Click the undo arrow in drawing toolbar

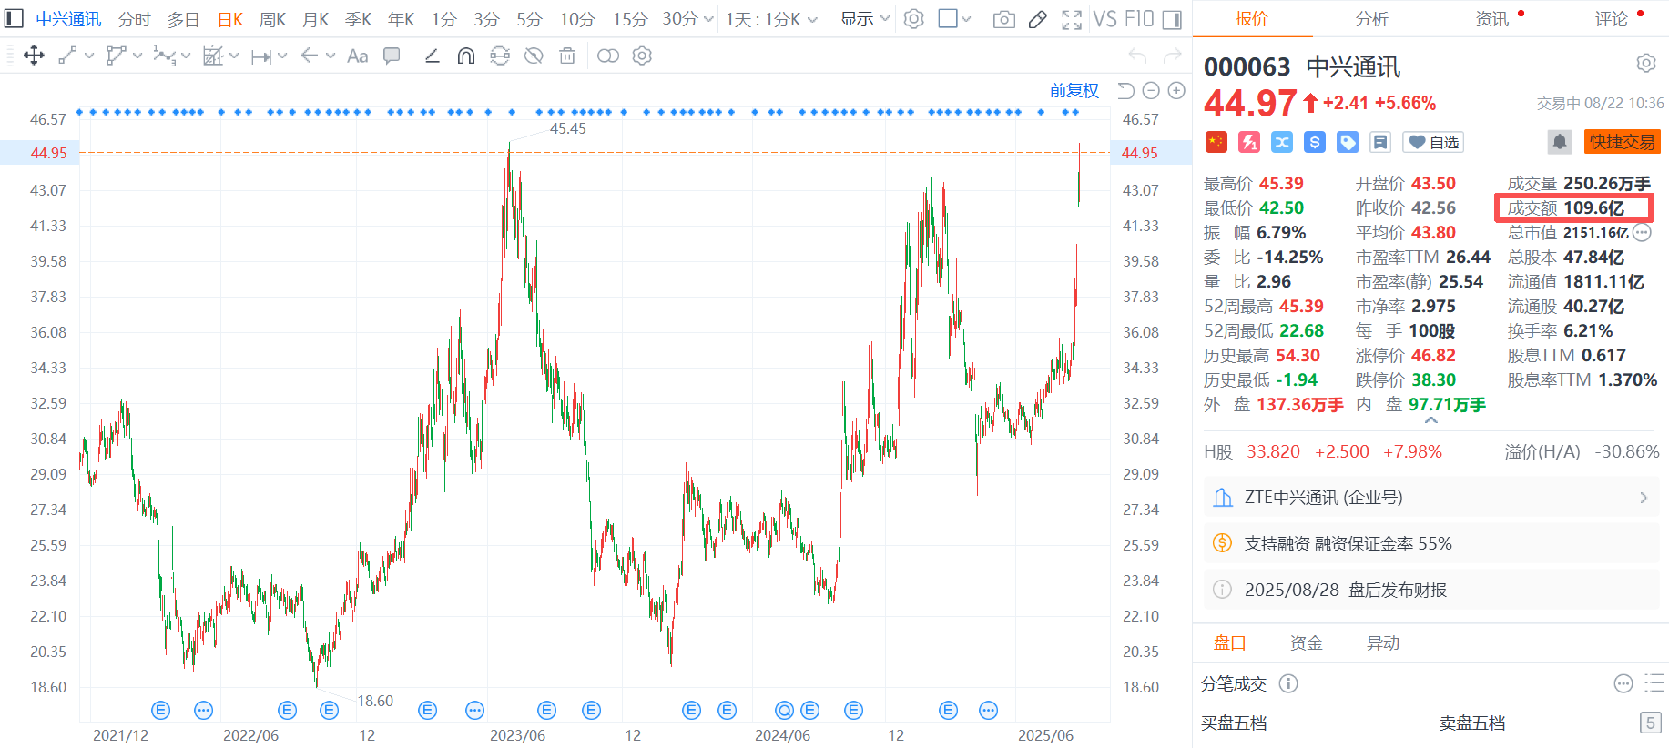pos(1137,56)
